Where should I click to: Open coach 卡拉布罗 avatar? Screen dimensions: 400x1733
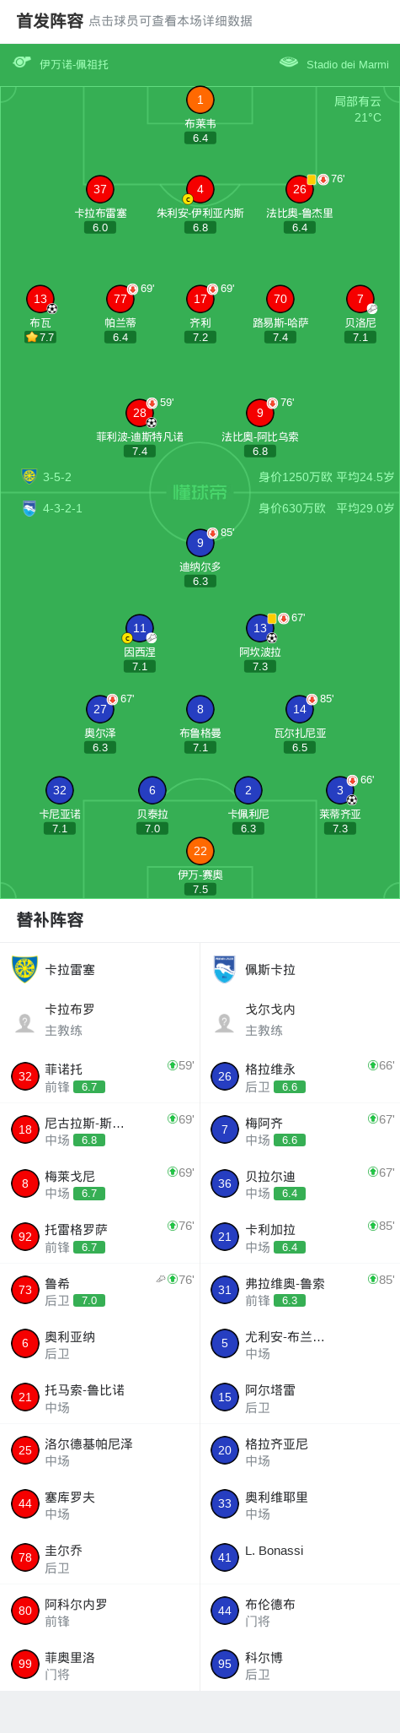click(x=24, y=1022)
